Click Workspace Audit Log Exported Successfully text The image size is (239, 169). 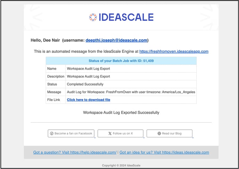121,113
